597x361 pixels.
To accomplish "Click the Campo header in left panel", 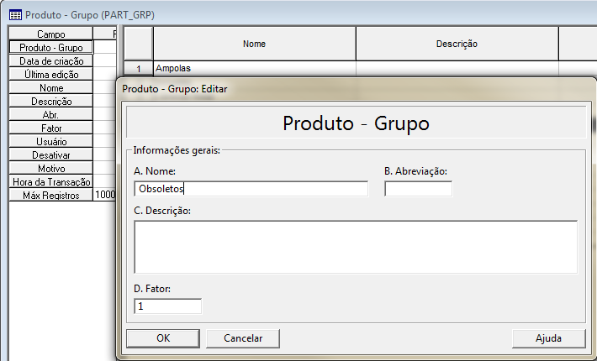I will click(51, 34).
